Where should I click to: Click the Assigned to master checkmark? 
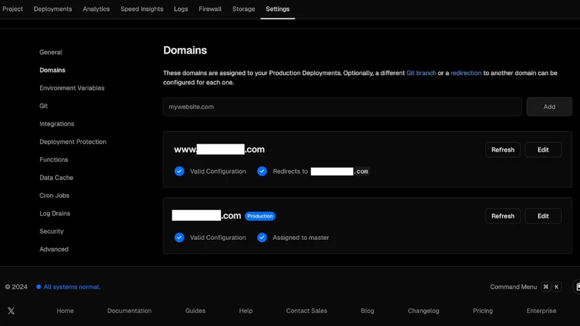262,237
